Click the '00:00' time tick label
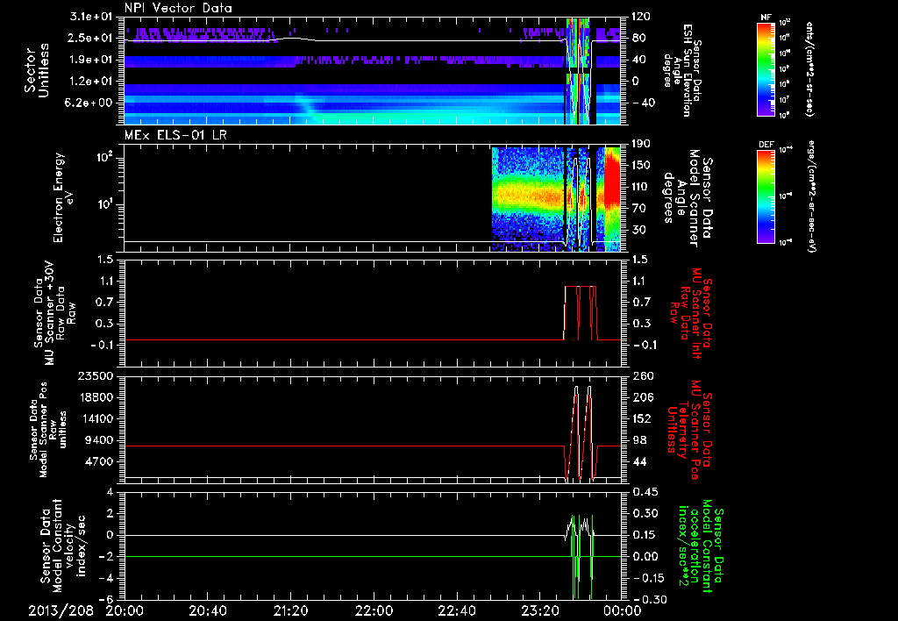 click(x=622, y=611)
